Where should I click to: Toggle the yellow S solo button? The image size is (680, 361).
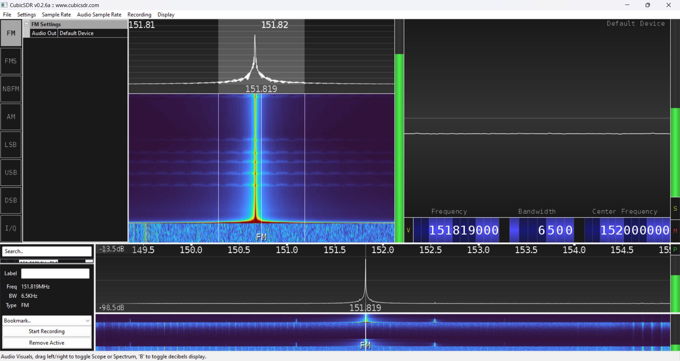[x=675, y=209]
